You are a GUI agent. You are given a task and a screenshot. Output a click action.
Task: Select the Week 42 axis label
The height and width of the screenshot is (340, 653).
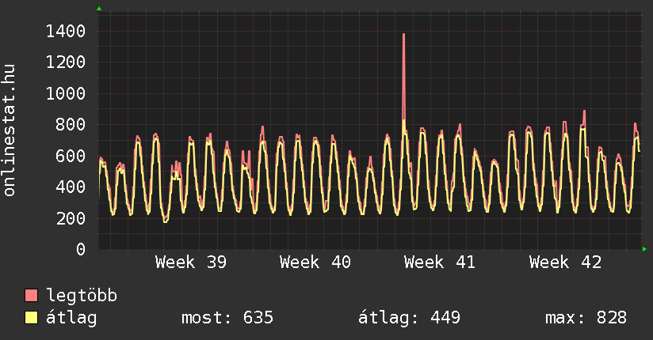click(x=565, y=262)
